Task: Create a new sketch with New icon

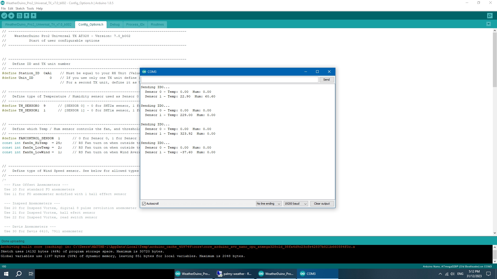Action: click(19, 16)
